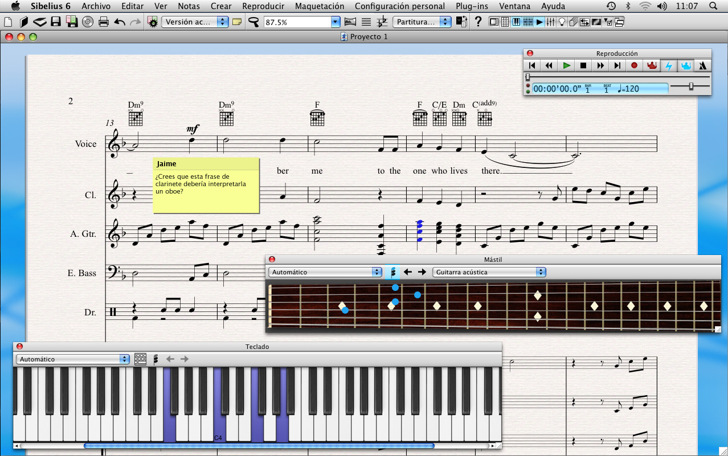Open the Notas menu
This screenshot has width=728, height=456.
[x=189, y=6]
